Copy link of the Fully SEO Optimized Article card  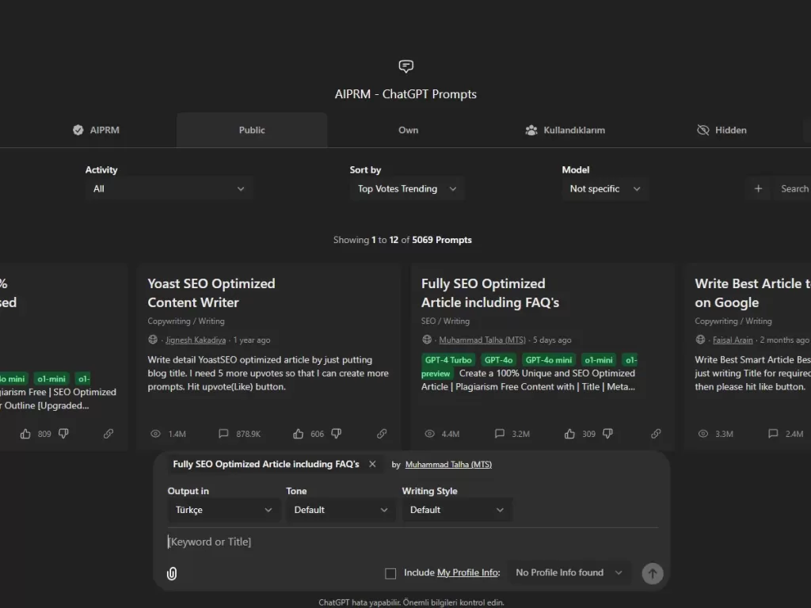click(656, 434)
